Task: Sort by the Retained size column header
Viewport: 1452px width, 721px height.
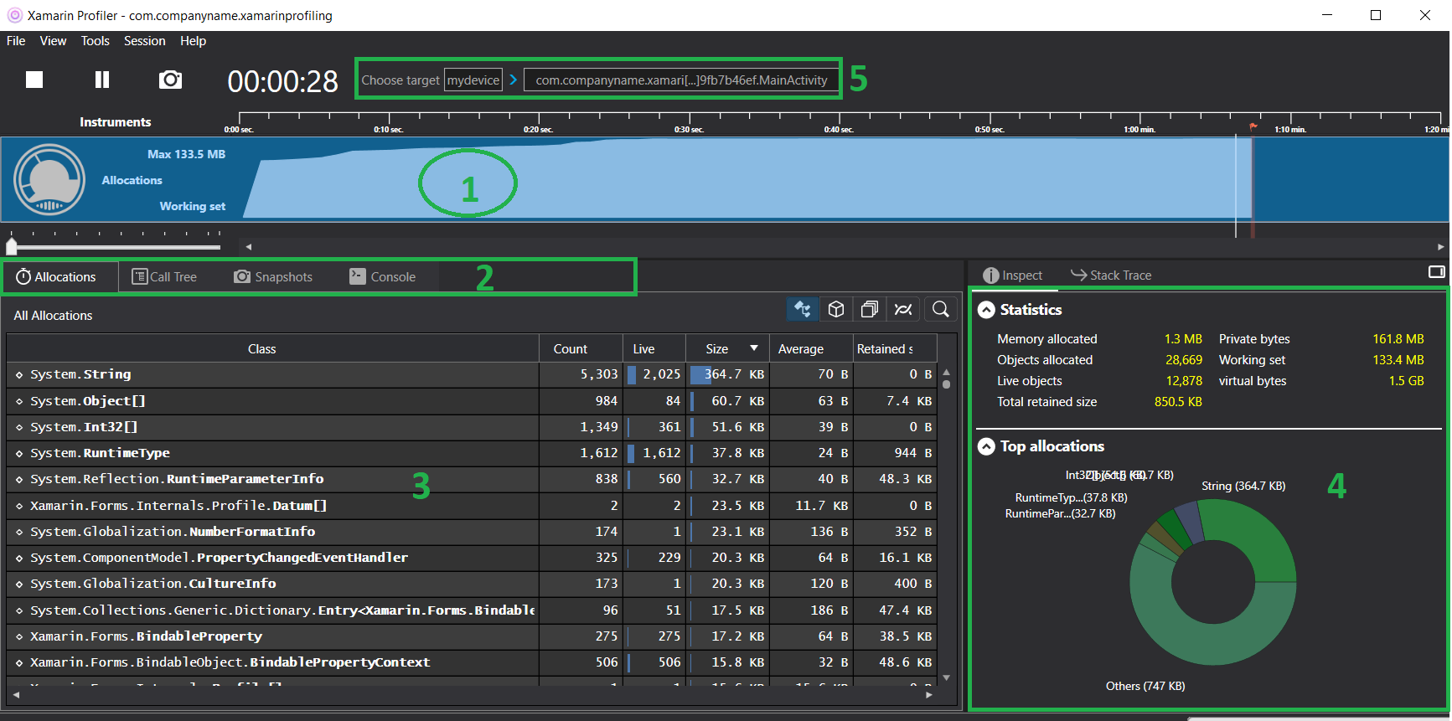Action: [x=894, y=349]
